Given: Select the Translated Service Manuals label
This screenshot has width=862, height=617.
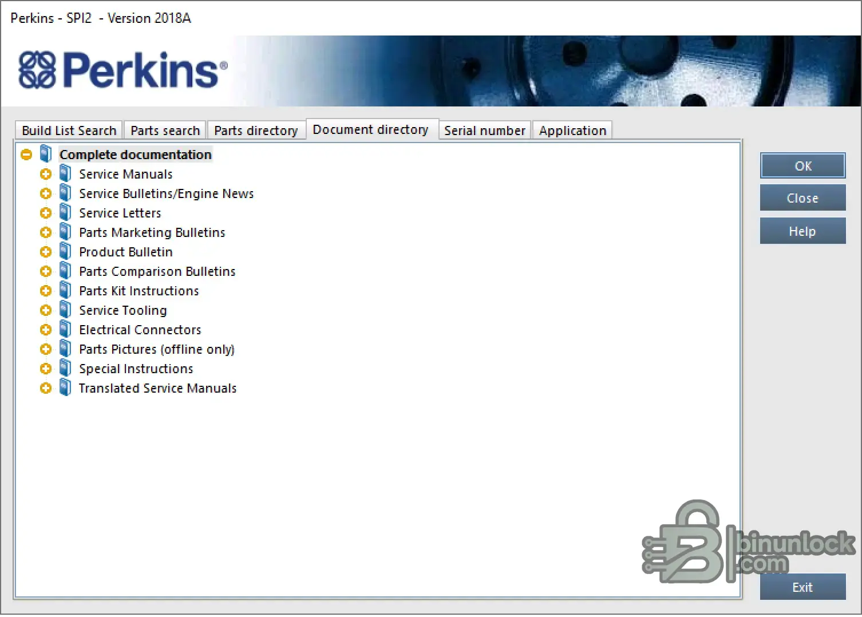Looking at the screenshot, I should [158, 388].
